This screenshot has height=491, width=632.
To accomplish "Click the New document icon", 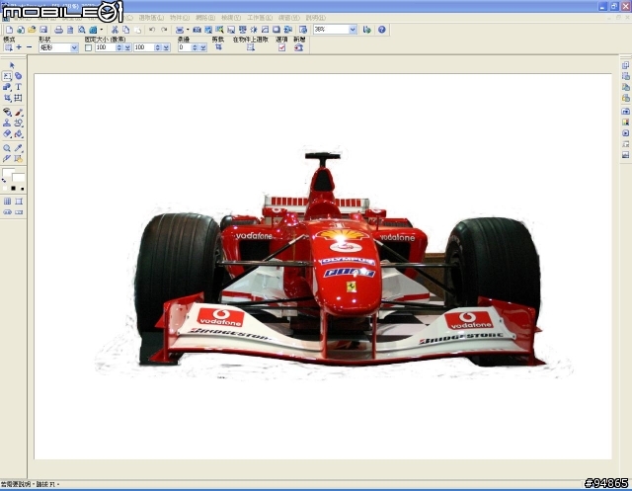I will click(9, 30).
